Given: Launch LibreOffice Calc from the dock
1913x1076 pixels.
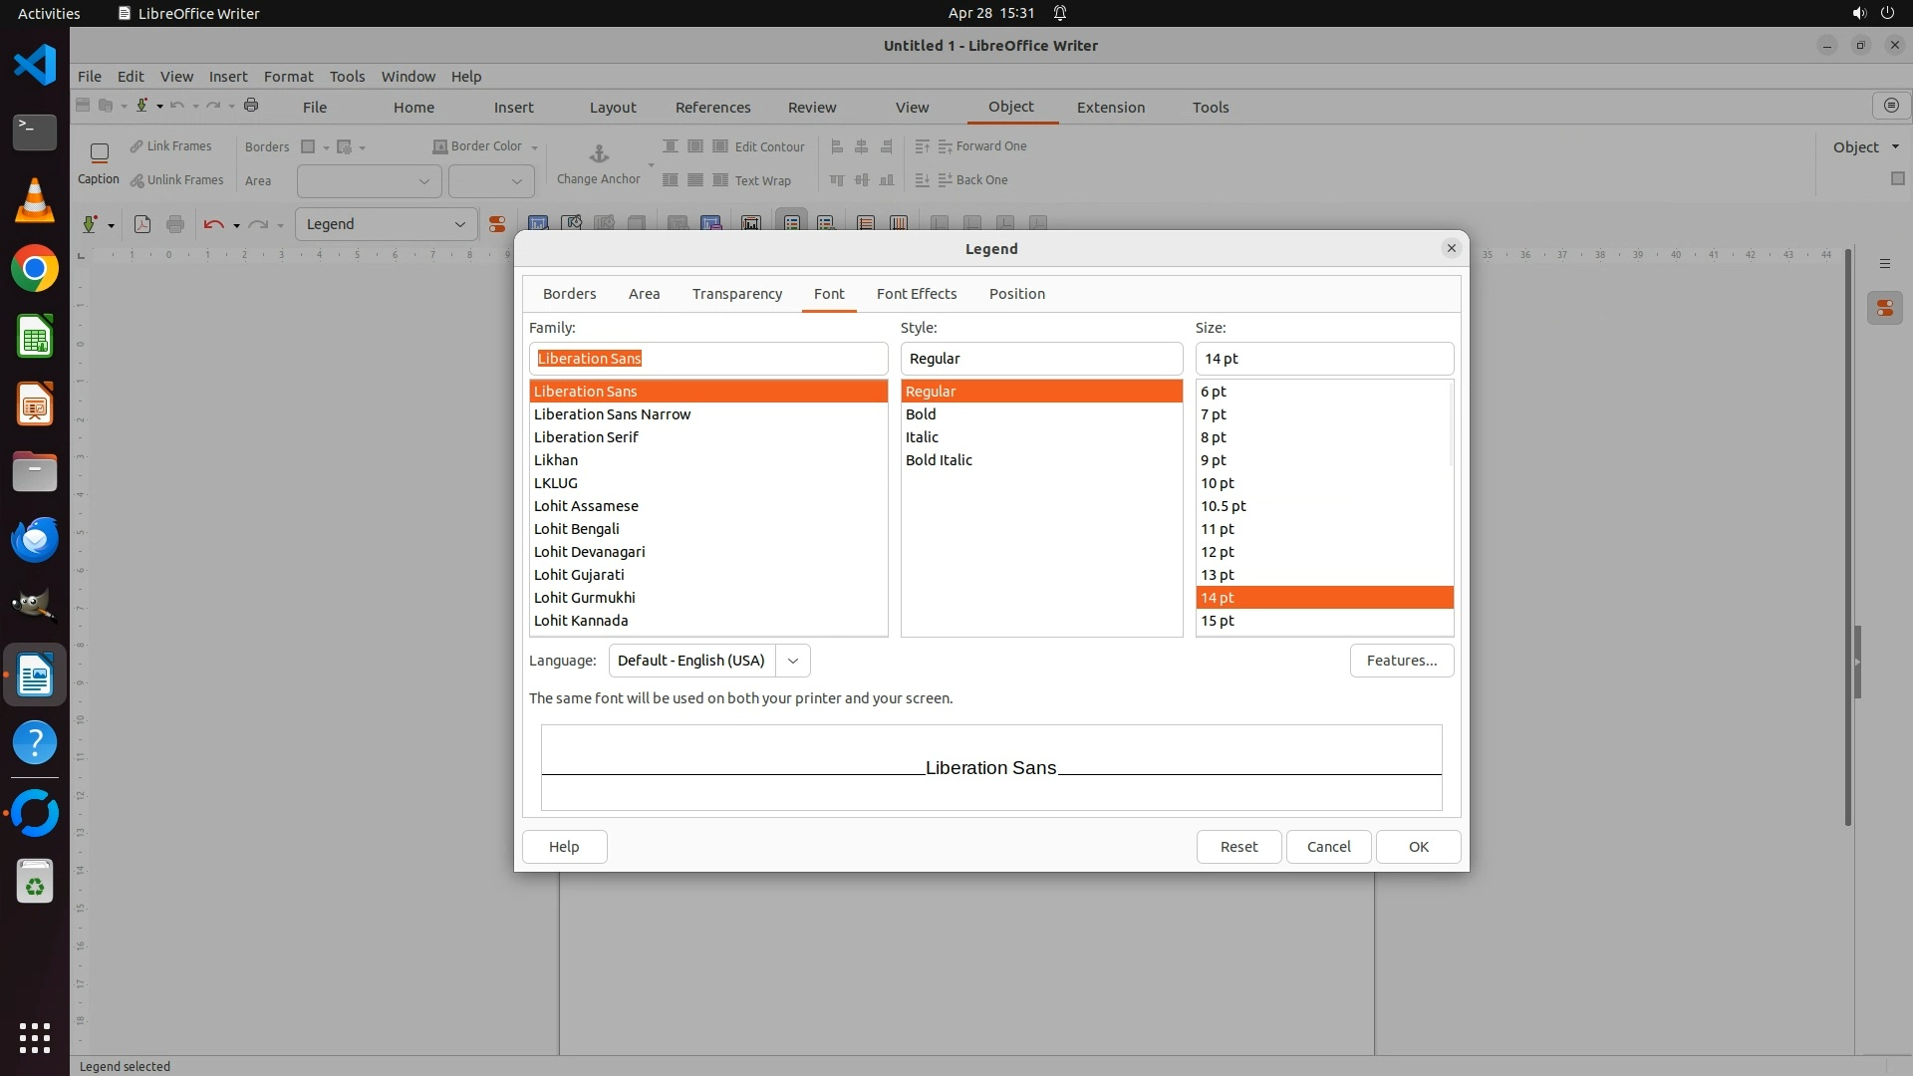Looking at the screenshot, I should click(35, 338).
